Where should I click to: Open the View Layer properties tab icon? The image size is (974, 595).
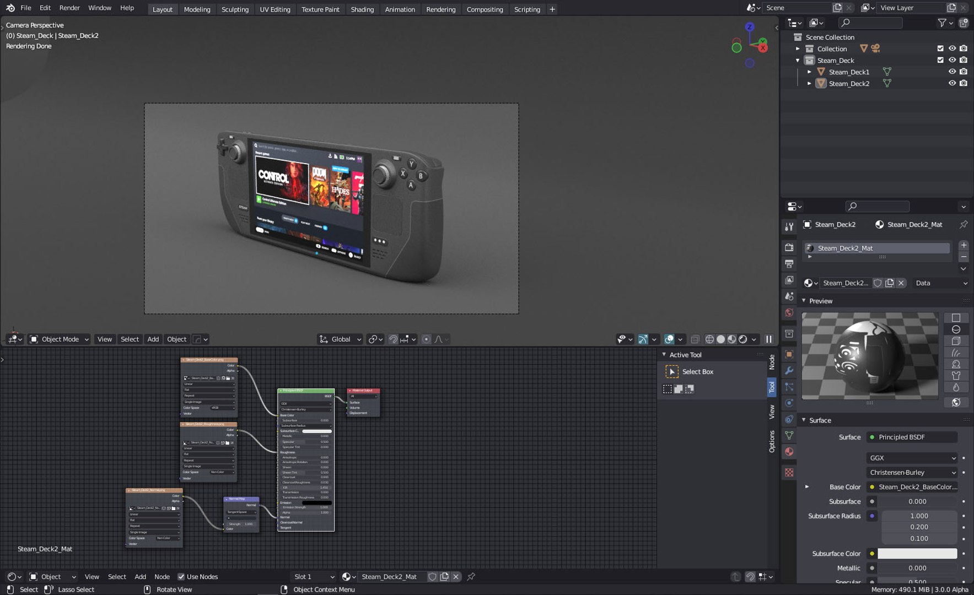[789, 280]
